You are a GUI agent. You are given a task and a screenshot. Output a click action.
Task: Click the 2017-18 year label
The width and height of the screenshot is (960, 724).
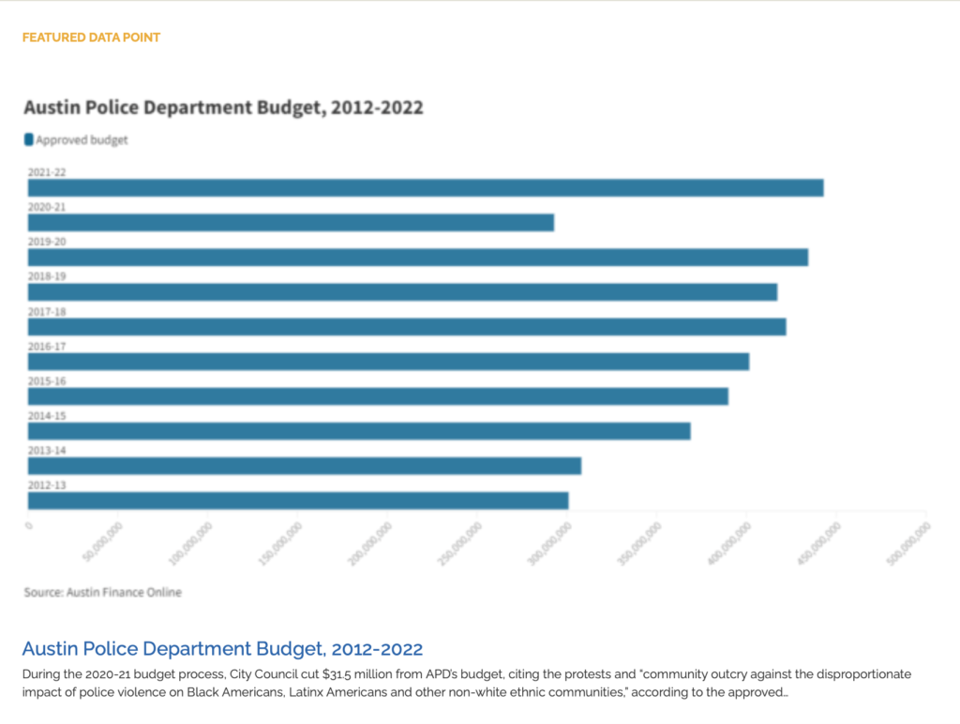click(x=47, y=311)
